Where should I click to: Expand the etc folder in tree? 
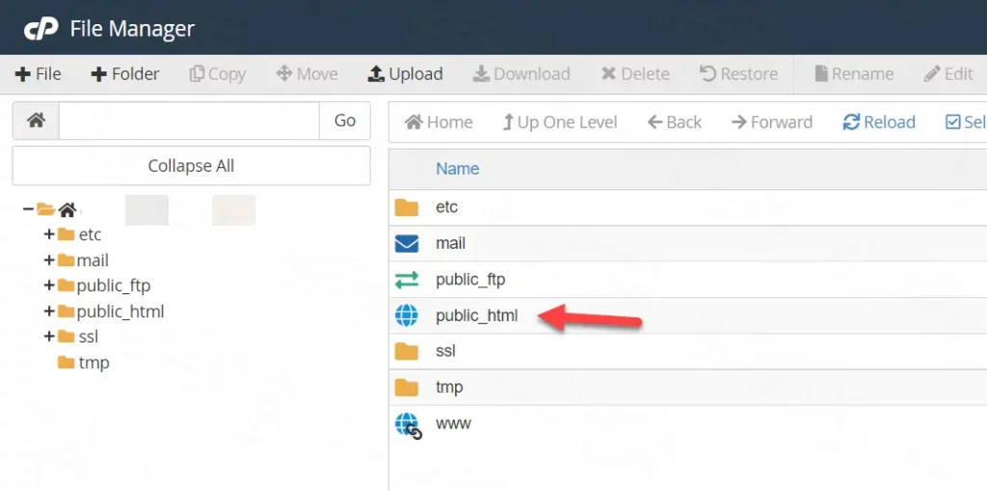tap(48, 234)
